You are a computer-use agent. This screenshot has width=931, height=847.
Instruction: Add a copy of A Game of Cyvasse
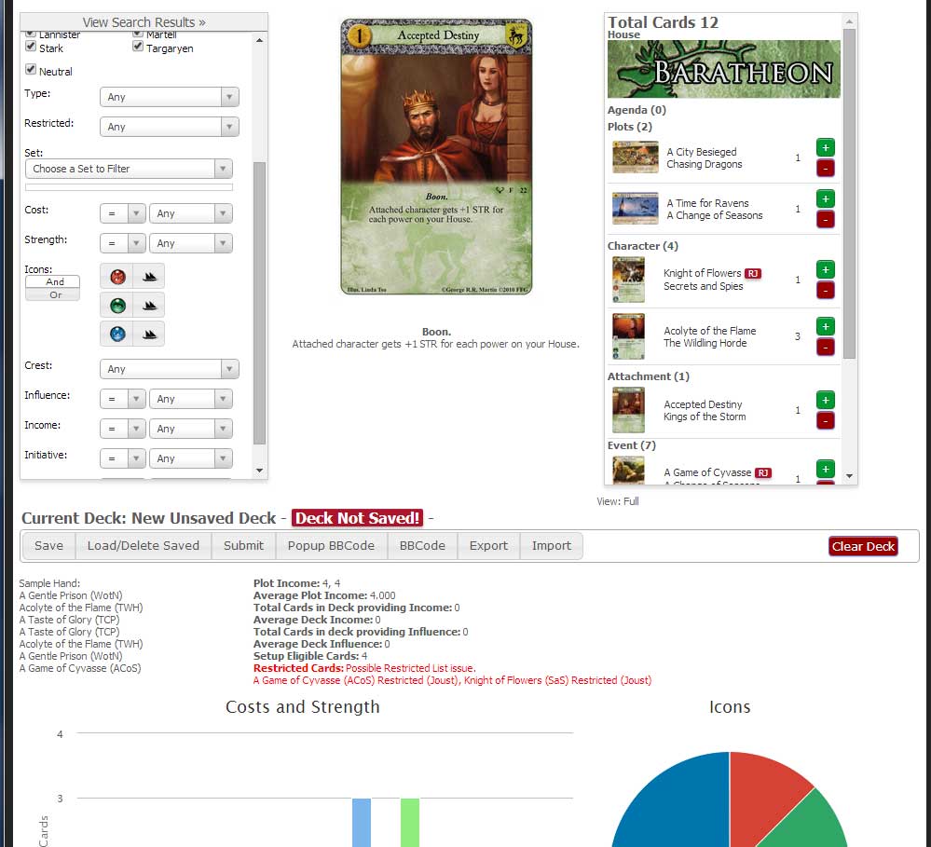coord(826,469)
